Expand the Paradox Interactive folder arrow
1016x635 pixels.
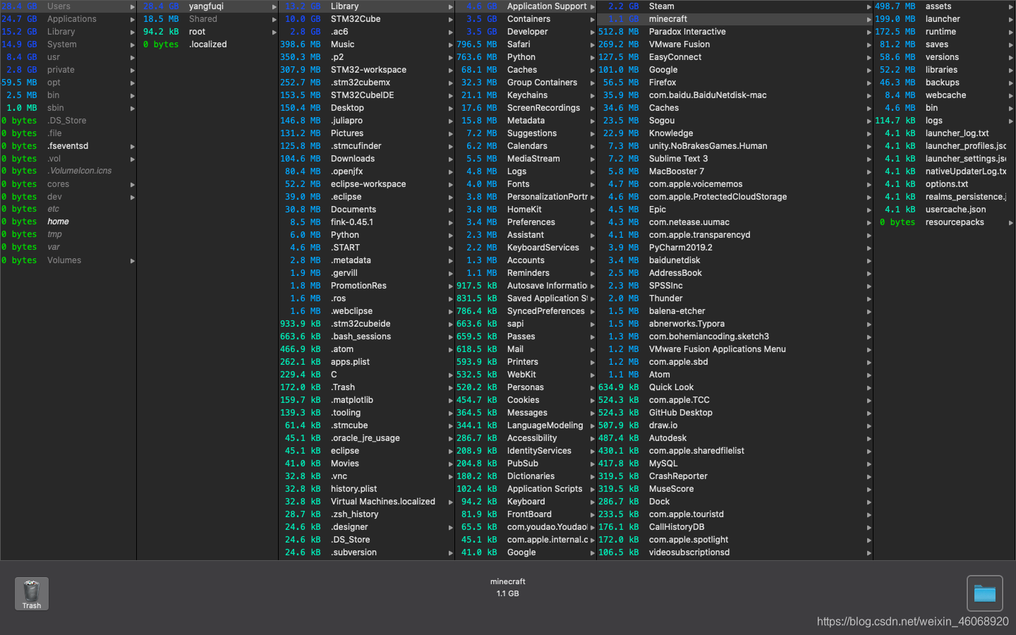pos(869,32)
